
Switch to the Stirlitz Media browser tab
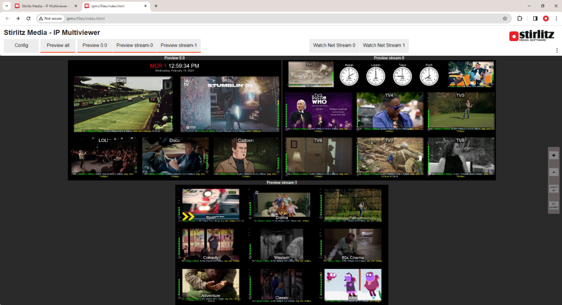coord(45,6)
